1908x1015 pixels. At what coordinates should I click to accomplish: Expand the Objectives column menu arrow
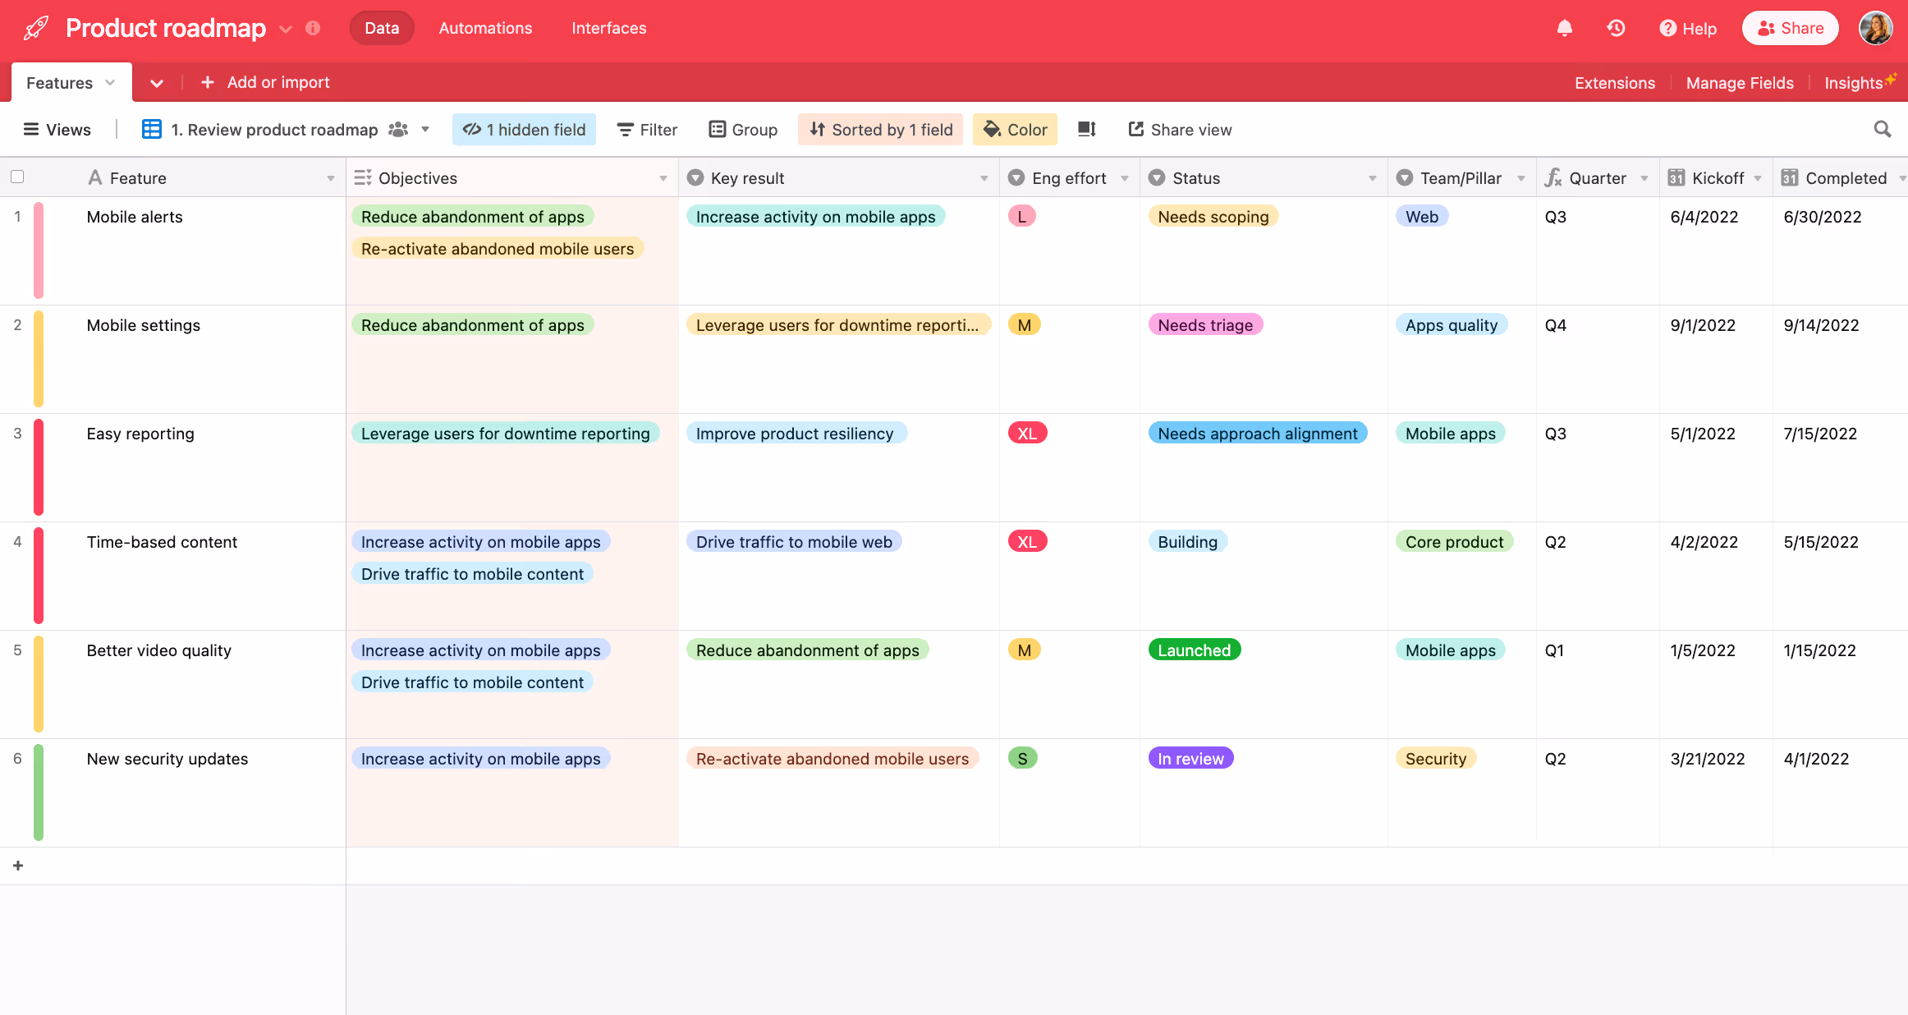tap(663, 178)
